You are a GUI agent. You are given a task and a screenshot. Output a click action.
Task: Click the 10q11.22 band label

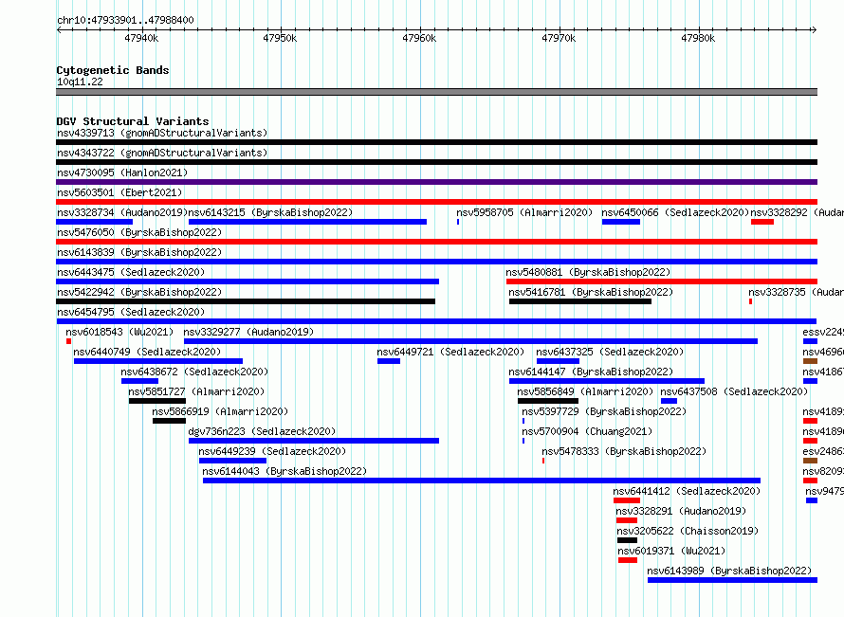pyautogui.click(x=80, y=82)
